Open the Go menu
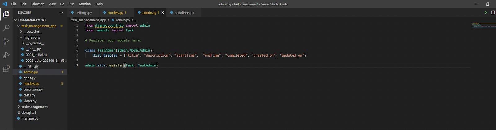The width and height of the screenshot is (496, 130). tap(62, 4)
